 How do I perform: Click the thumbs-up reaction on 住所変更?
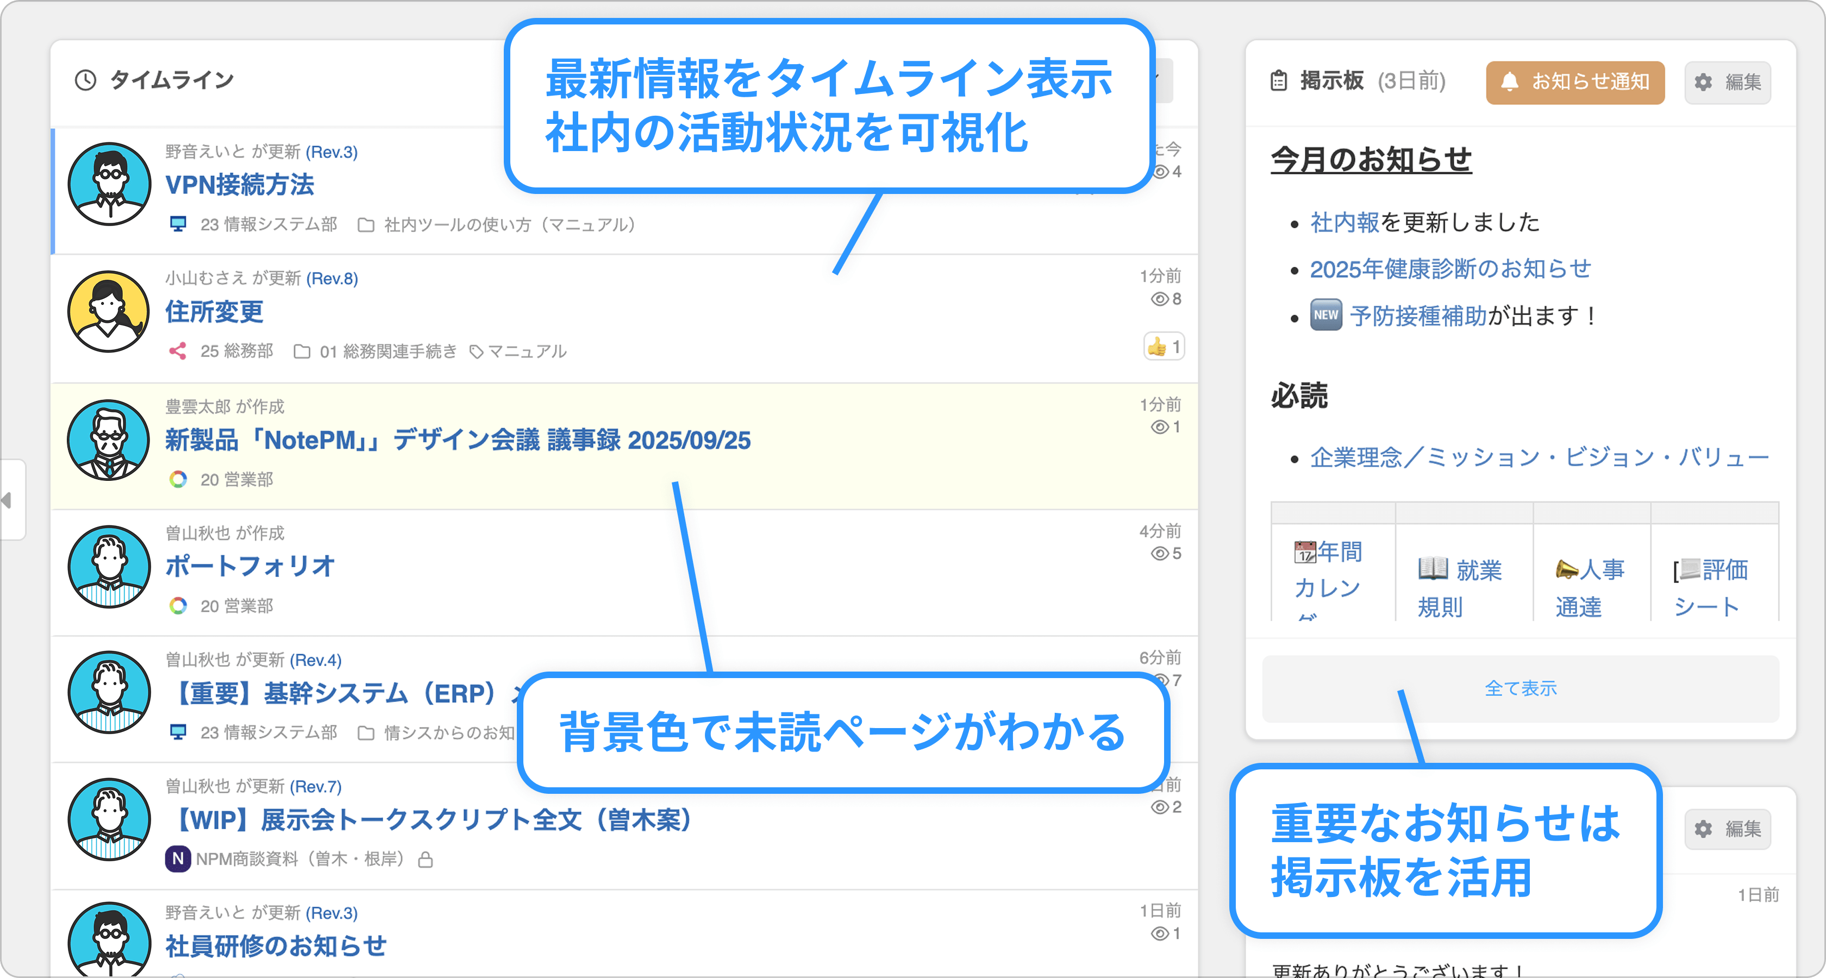[x=1163, y=347]
